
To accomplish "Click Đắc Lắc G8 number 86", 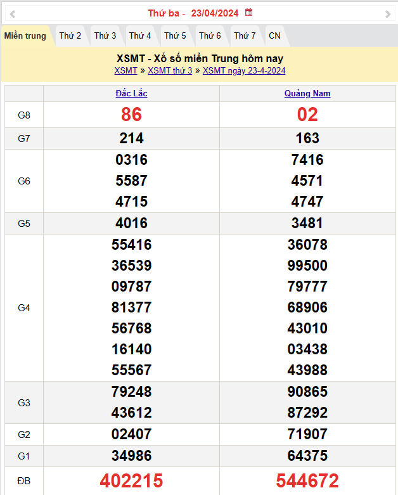I will pos(131,115).
